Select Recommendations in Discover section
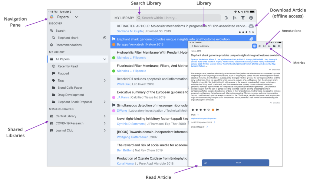The image size is (310, 181). pos(68,45)
